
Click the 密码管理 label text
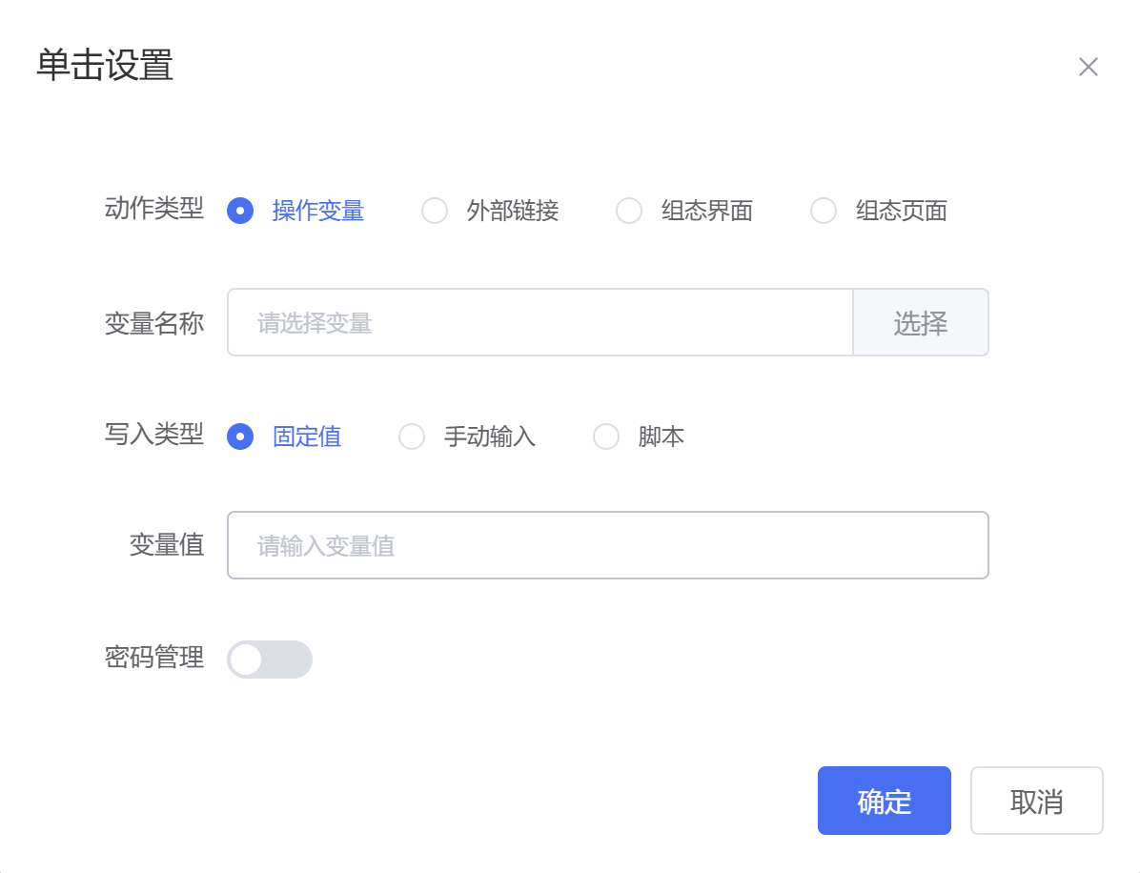(x=154, y=659)
